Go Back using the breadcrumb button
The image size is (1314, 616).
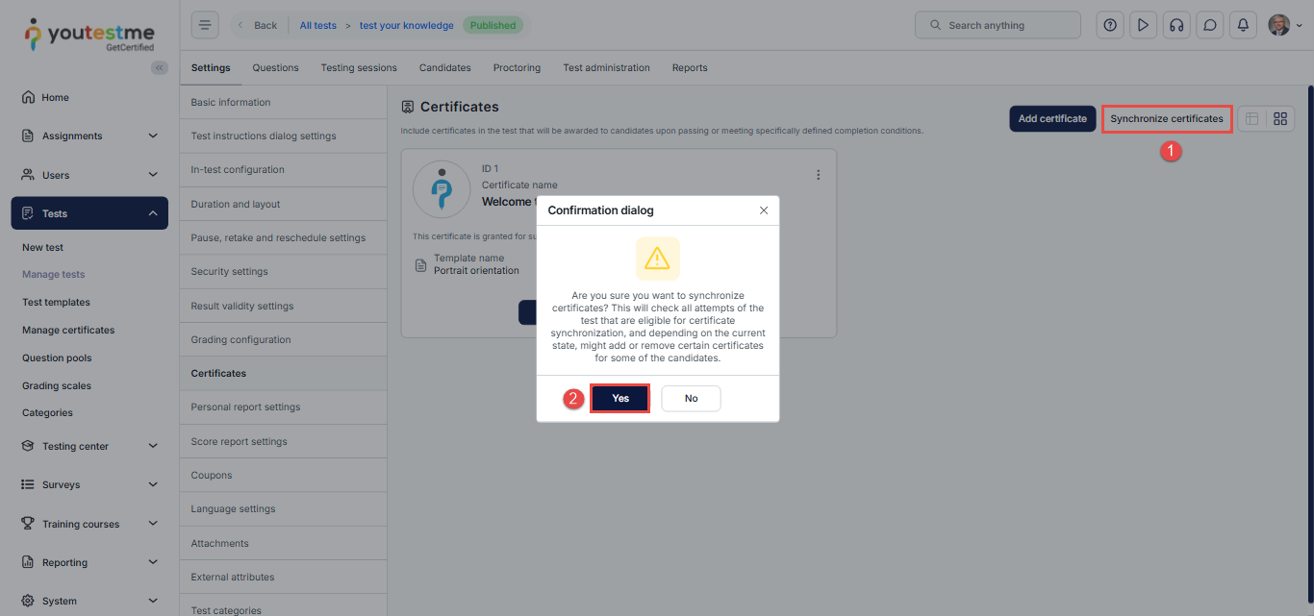click(258, 25)
